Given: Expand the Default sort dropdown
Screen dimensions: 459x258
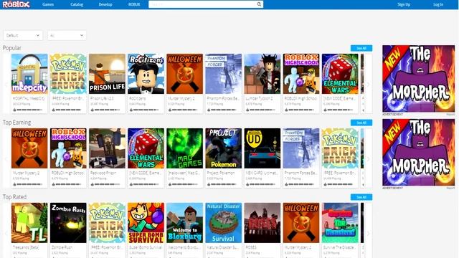Looking at the screenshot, I should point(23,35).
